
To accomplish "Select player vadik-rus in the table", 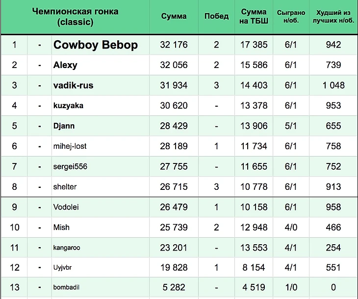I will pos(73,85).
